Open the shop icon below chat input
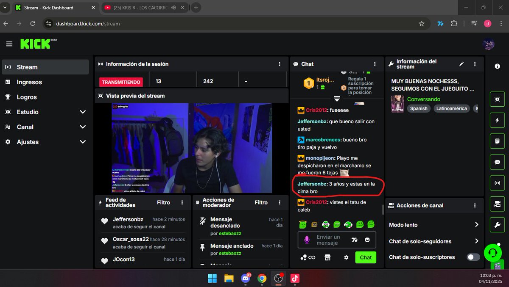The image size is (509, 287). click(x=327, y=257)
